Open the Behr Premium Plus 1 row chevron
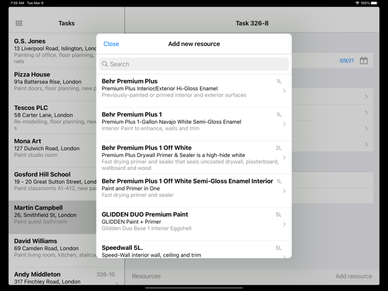Image resolution: width=388 pixels, height=291 pixels. (284, 124)
